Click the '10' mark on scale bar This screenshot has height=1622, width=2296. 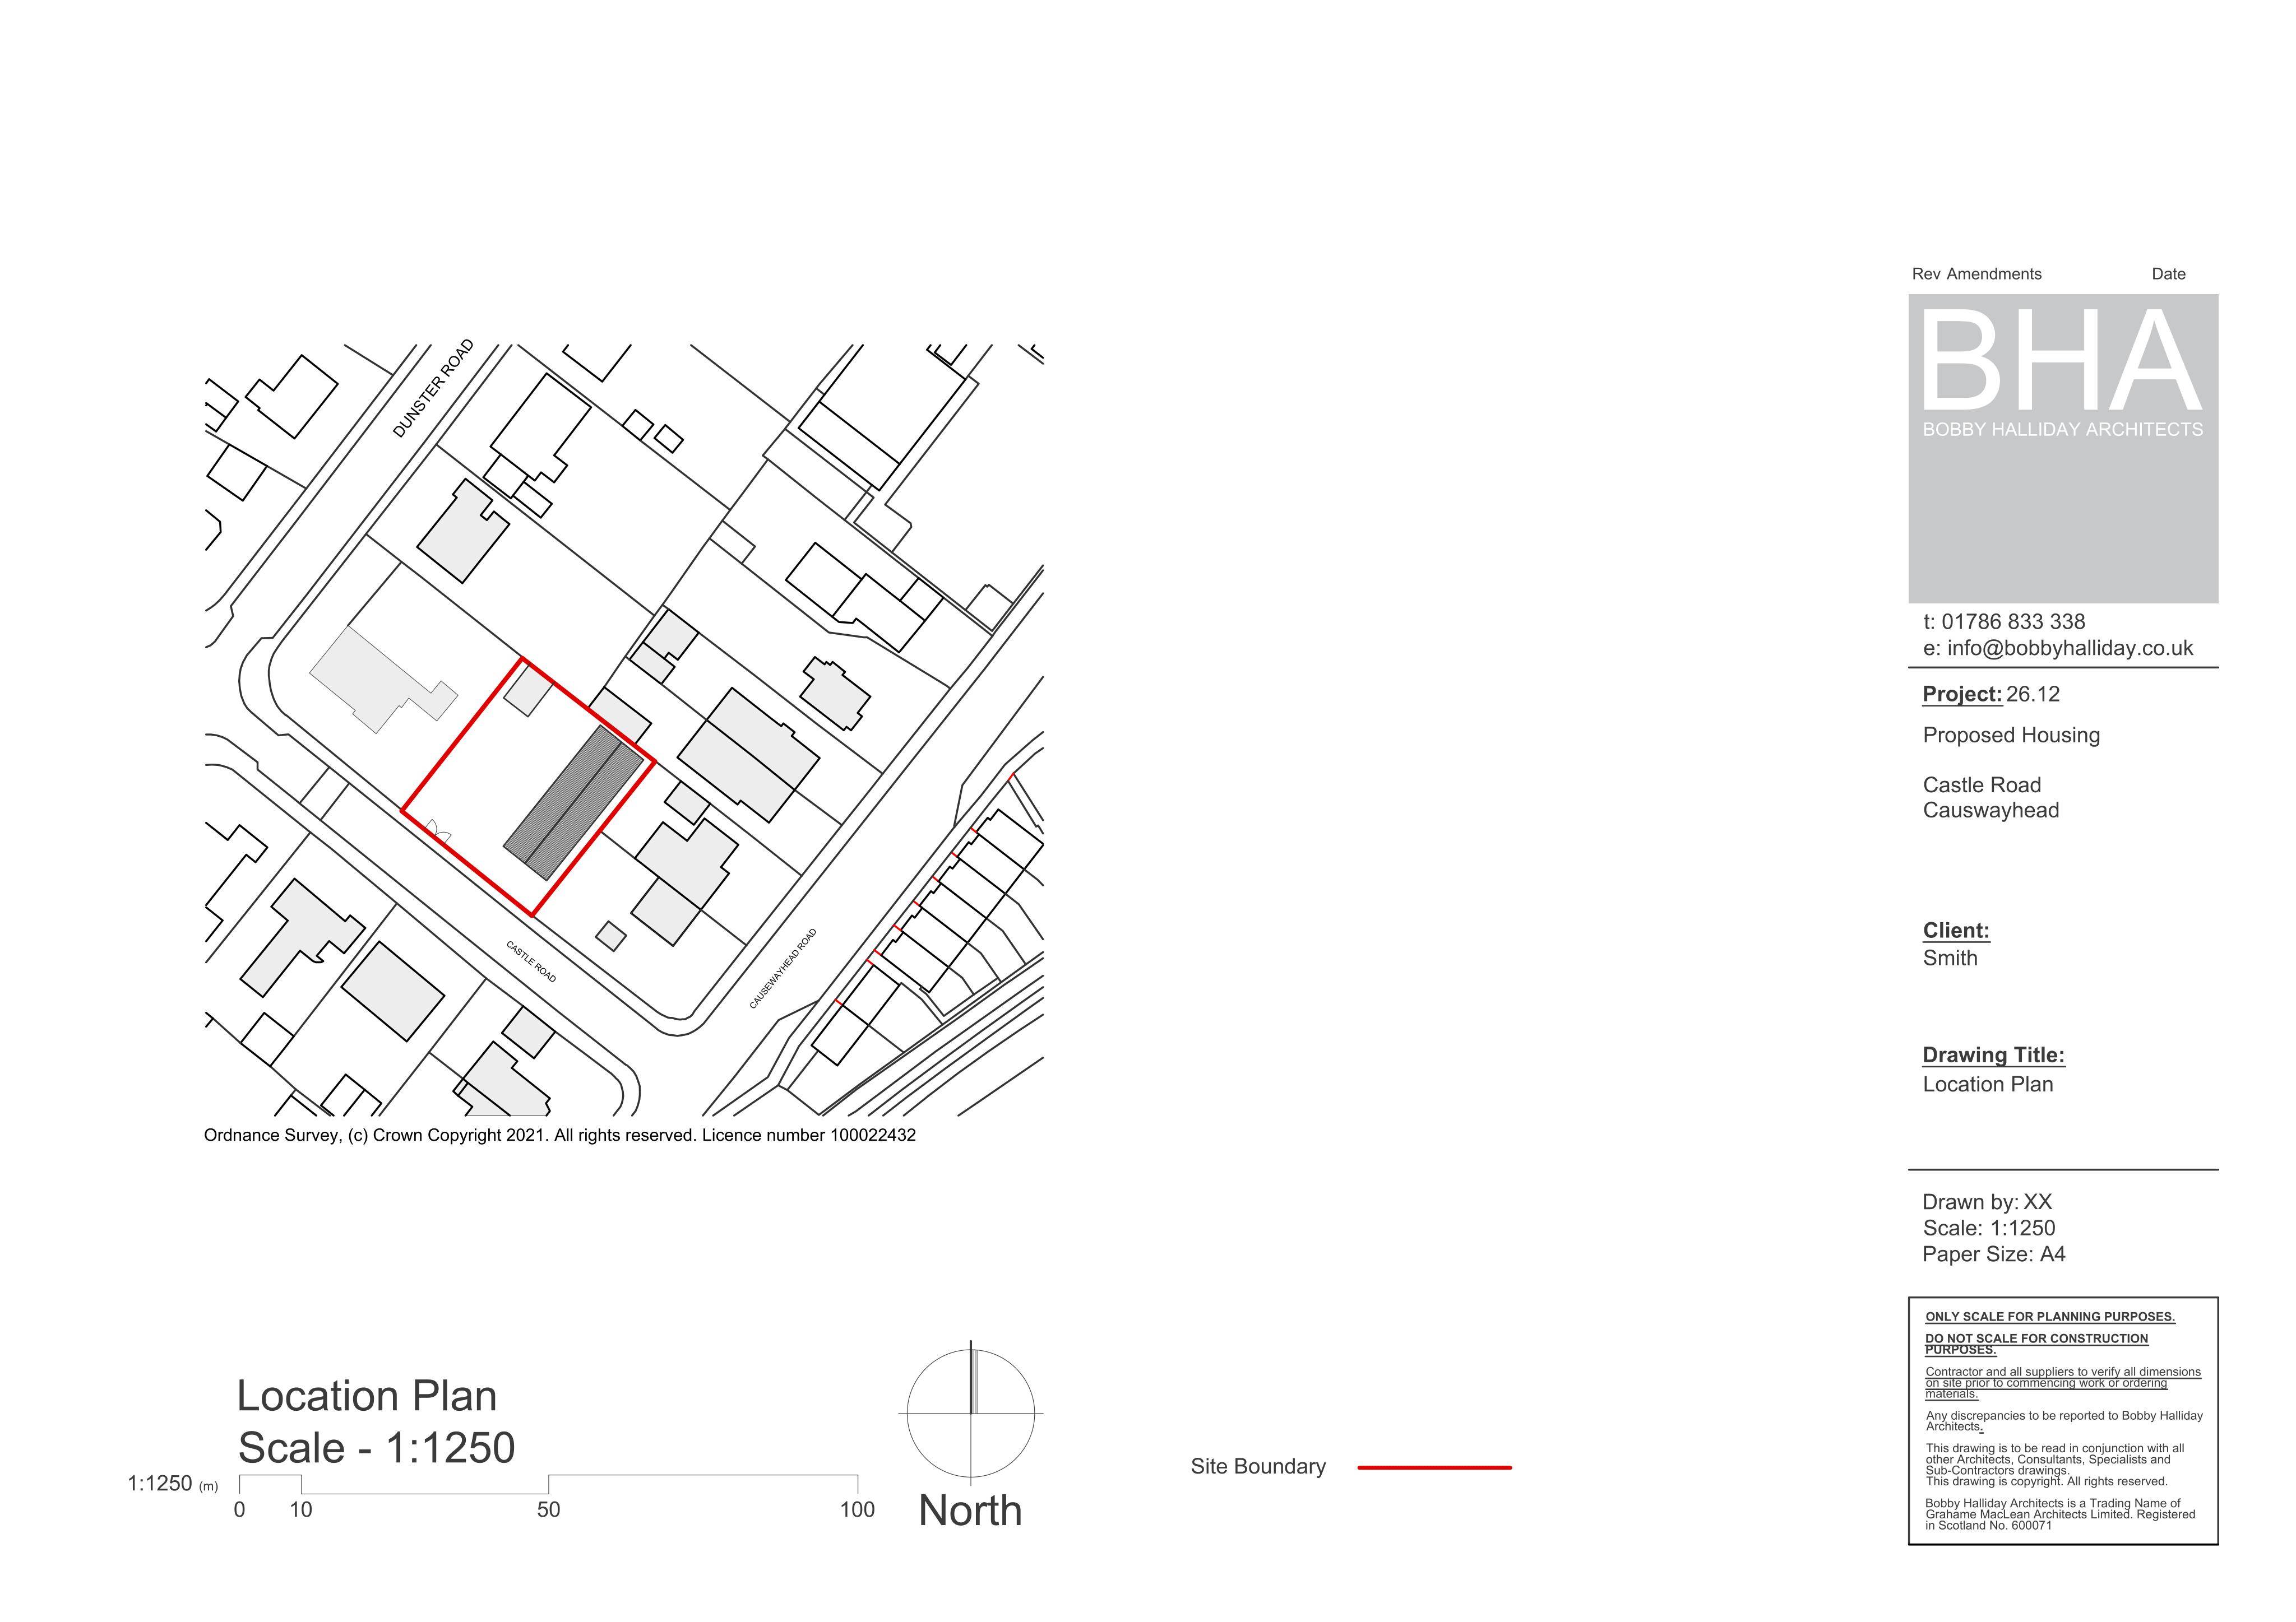coord(301,1510)
